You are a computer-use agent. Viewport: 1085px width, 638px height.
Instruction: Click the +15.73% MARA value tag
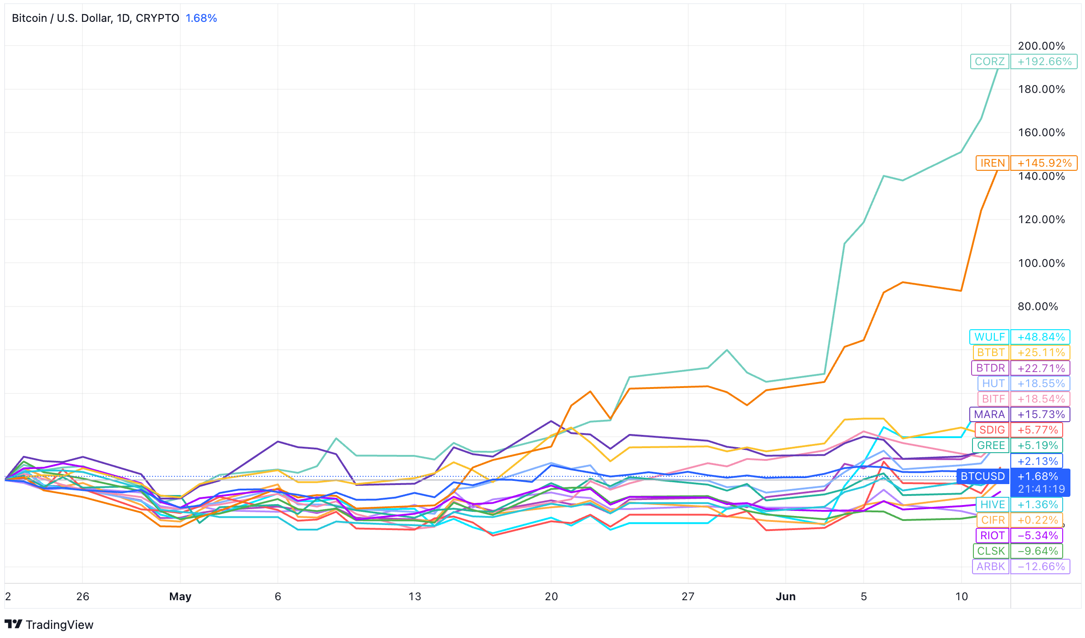(x=1040, y=414)
